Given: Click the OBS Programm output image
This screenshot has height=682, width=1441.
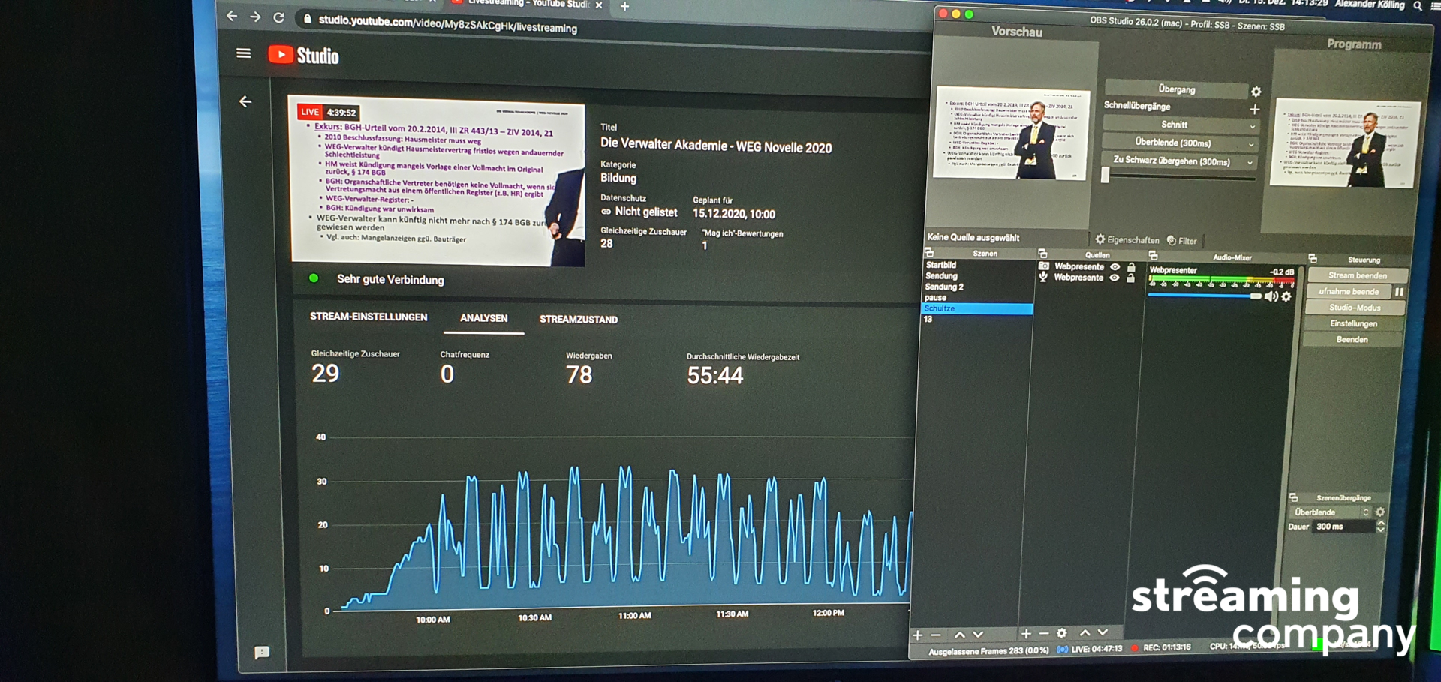Looking at the screenshot, I should coord(1345,144).
